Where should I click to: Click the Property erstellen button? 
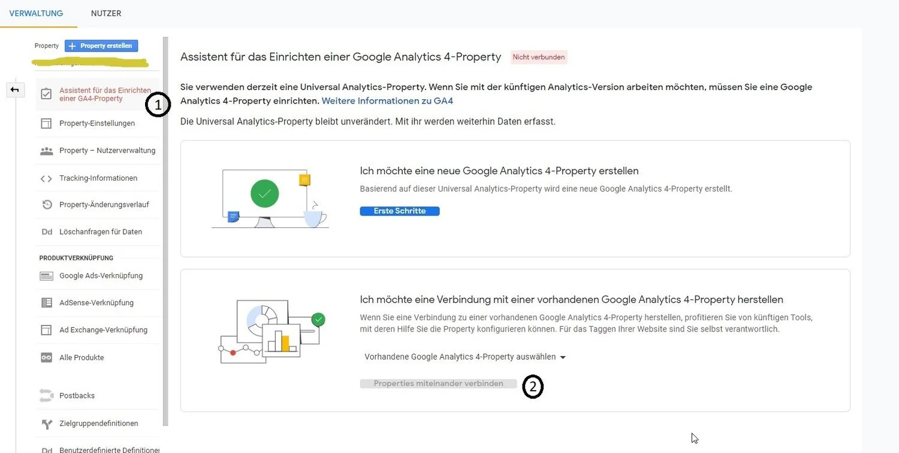click(101, 45)
